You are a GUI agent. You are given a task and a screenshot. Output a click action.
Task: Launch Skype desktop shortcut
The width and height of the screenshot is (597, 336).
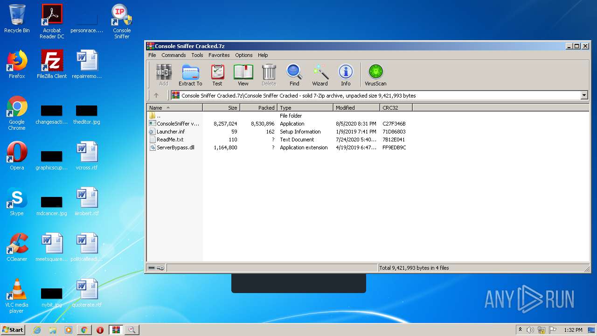[17, 202]
